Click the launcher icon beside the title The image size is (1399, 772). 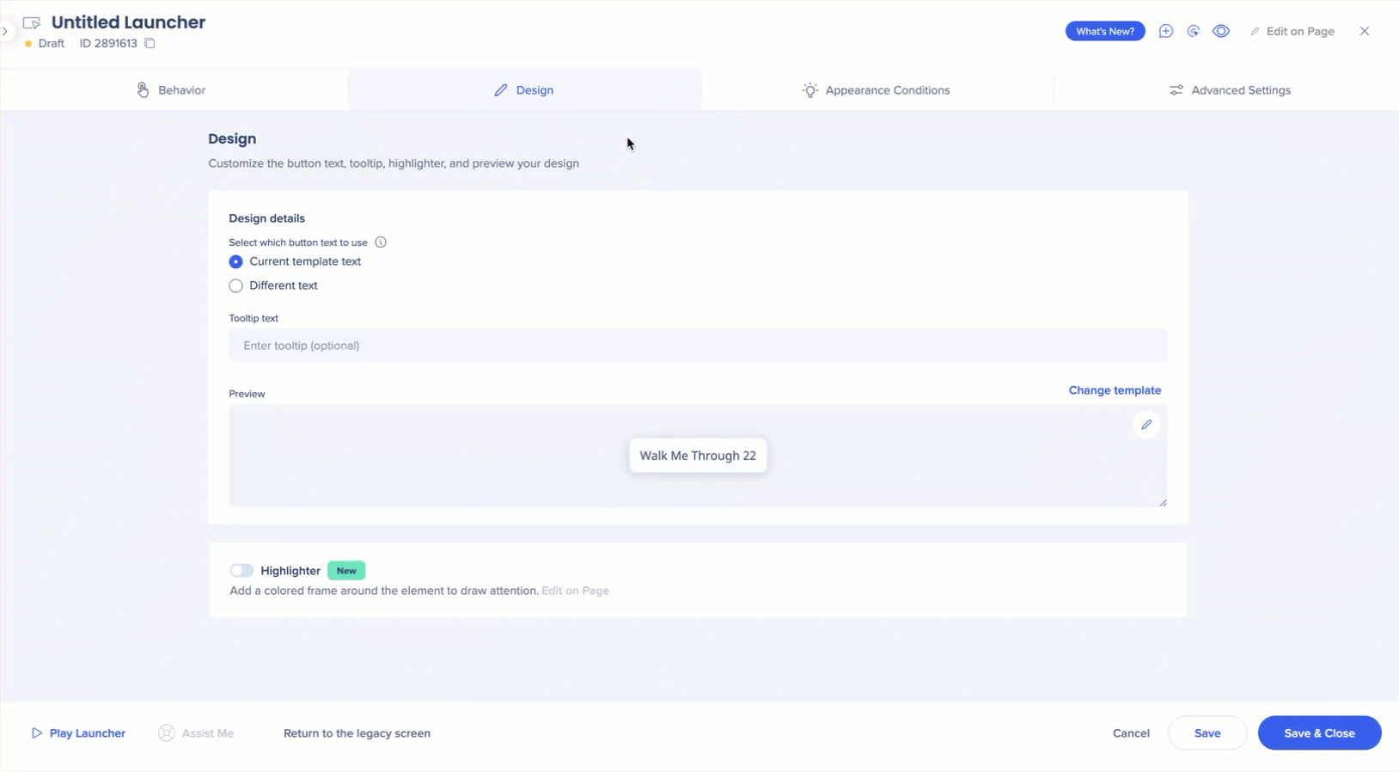[32, 23]
